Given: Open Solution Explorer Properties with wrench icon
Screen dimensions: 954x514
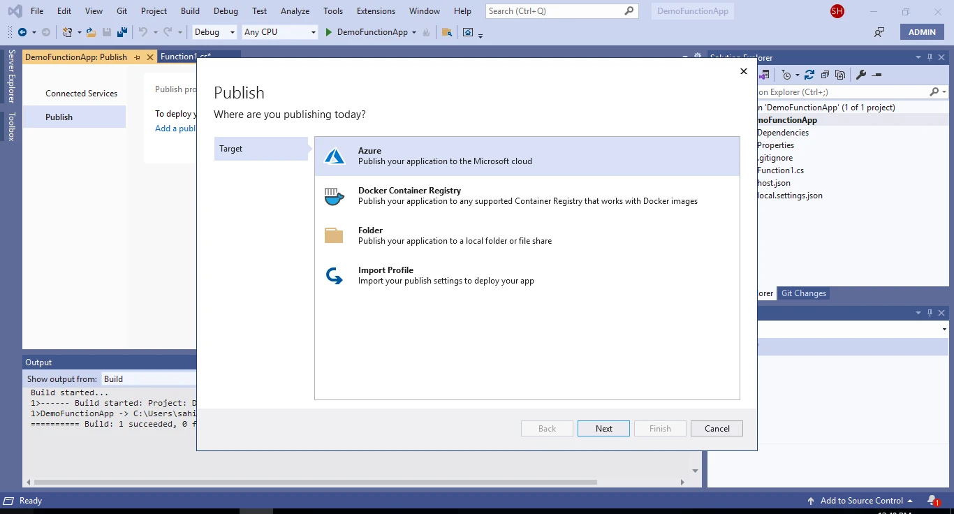Looking at the screenshot, I should (862, 75).
